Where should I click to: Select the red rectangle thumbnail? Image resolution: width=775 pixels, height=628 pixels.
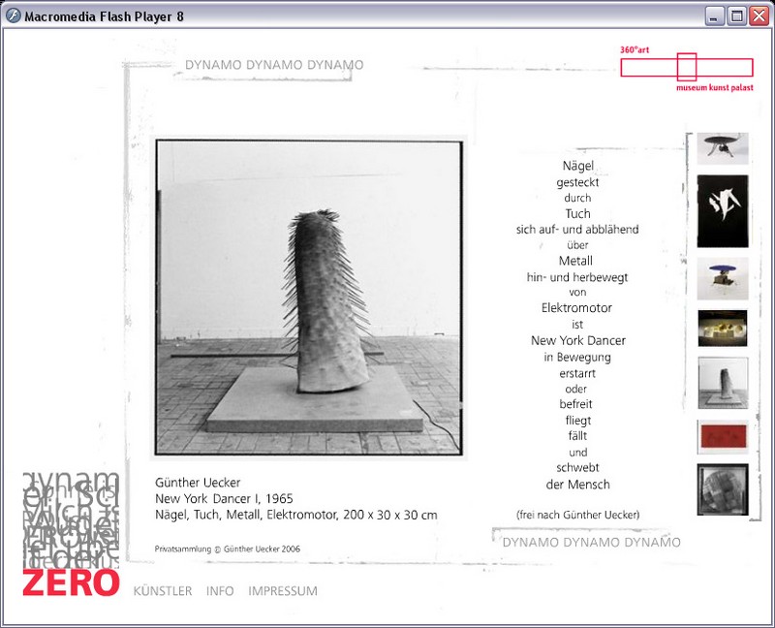click(723, 436)
